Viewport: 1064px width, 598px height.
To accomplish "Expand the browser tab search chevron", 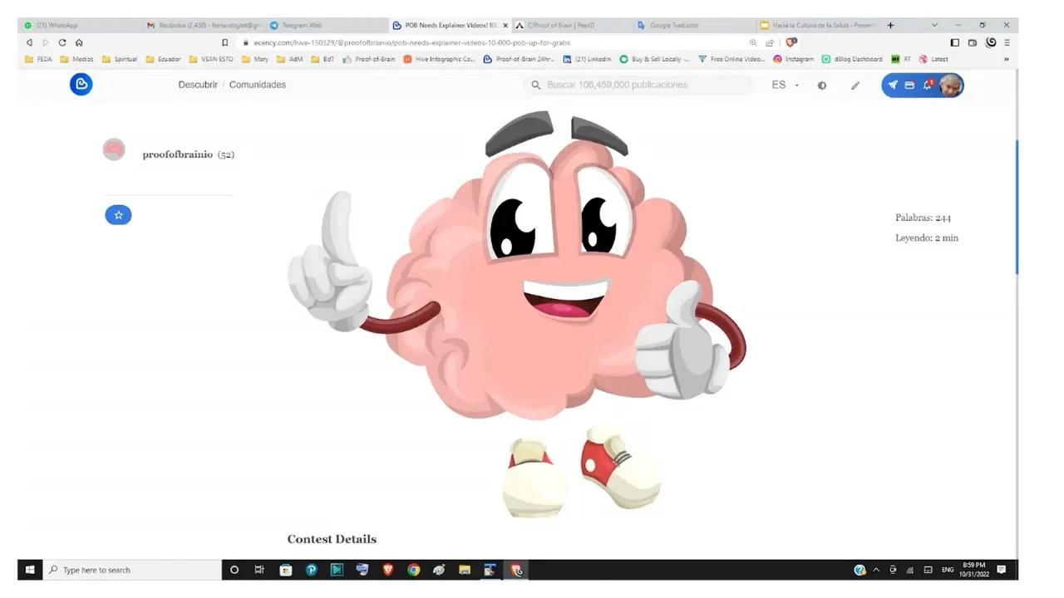I will tap(934, 25).
